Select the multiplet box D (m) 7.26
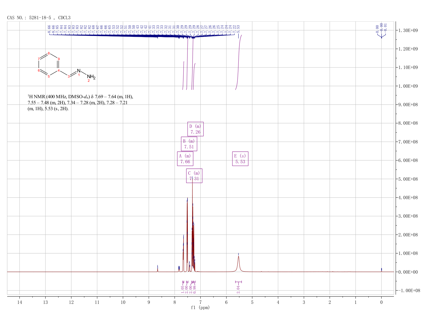Screen dimensions: 429x332 pos(196,129)
